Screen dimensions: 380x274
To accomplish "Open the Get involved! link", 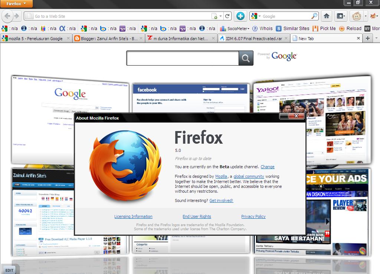I will [221, 200].
